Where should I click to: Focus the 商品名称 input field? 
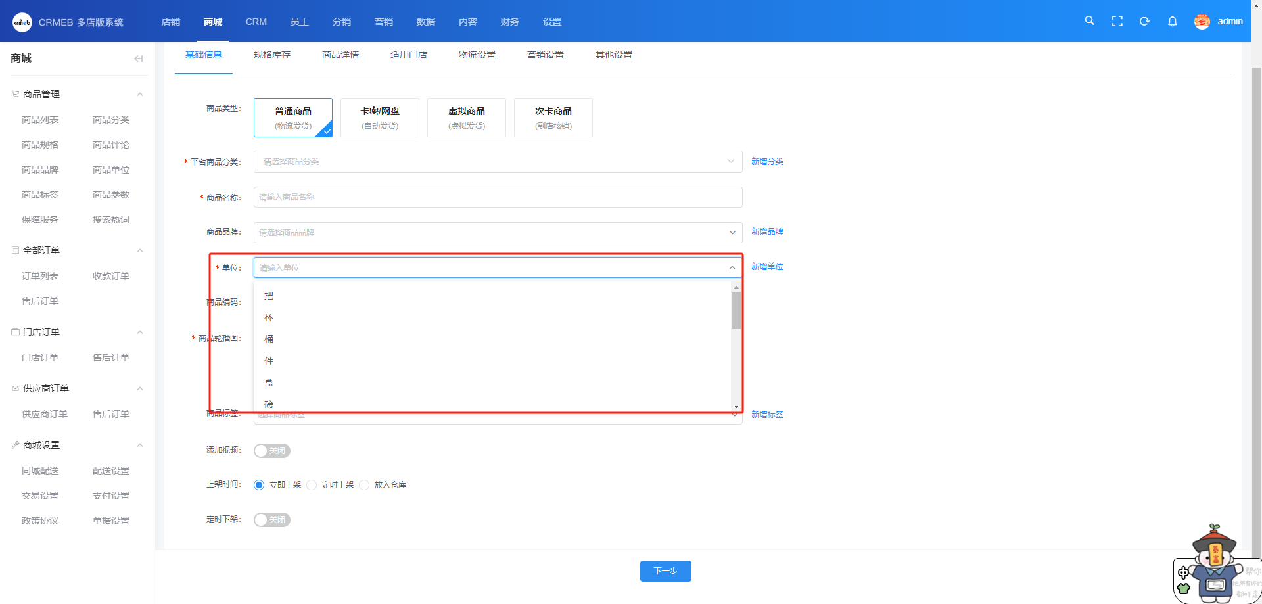tap(498, 197)
